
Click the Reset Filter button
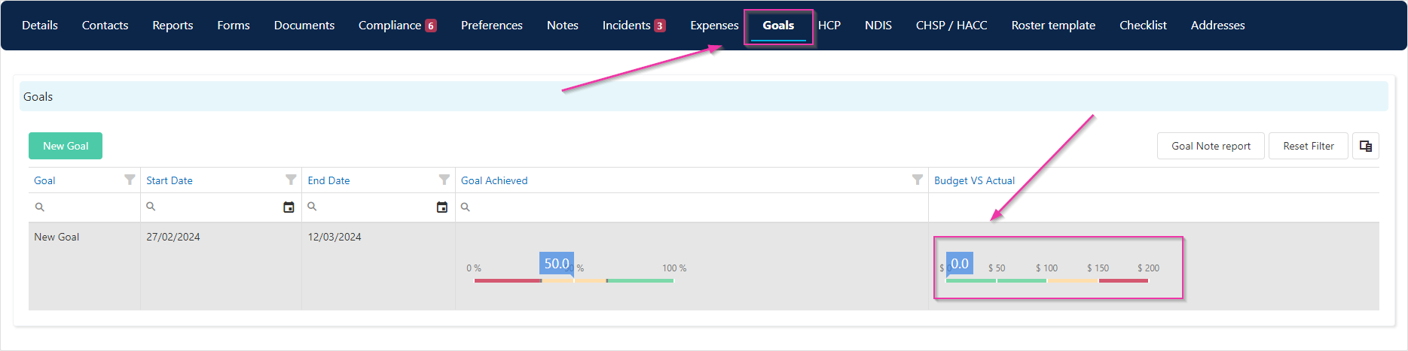[1309, 146]
